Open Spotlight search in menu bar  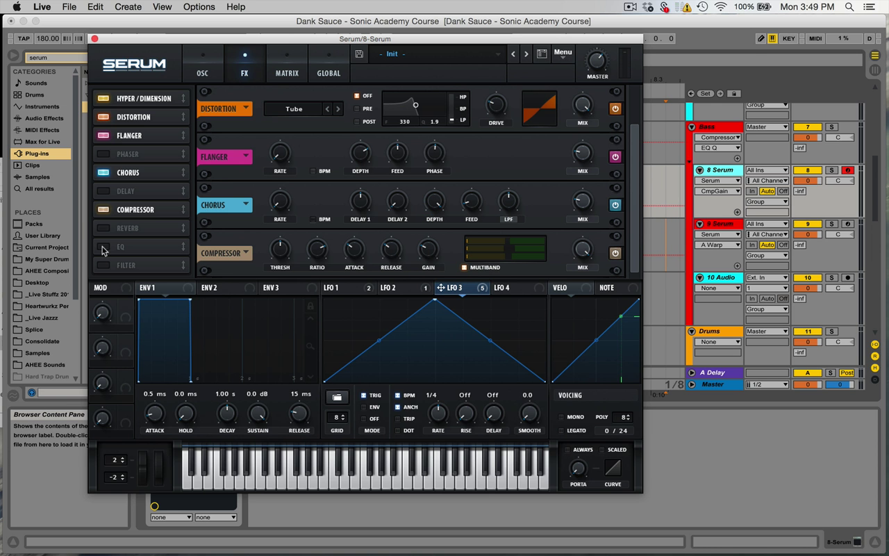pyautogui.click(x=849, y=7)
